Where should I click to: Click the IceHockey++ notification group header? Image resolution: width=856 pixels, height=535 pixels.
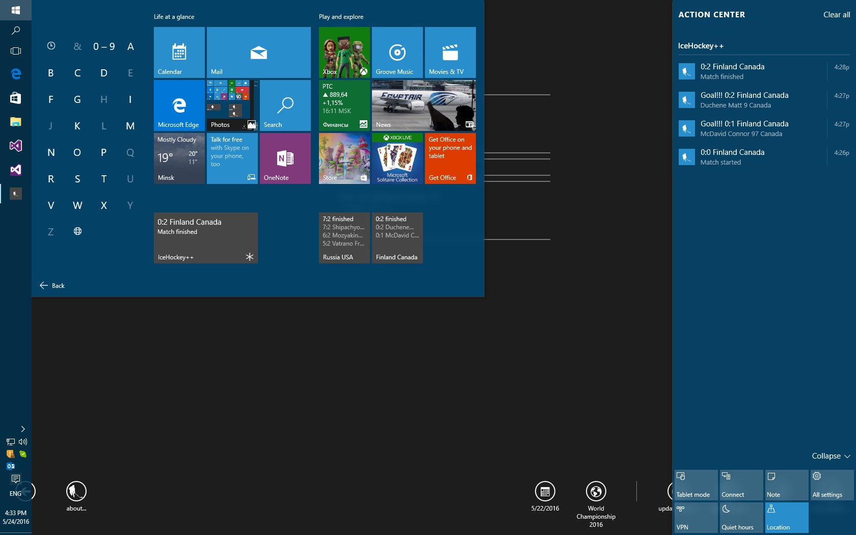pyautogui.click(x=701, y=46)
